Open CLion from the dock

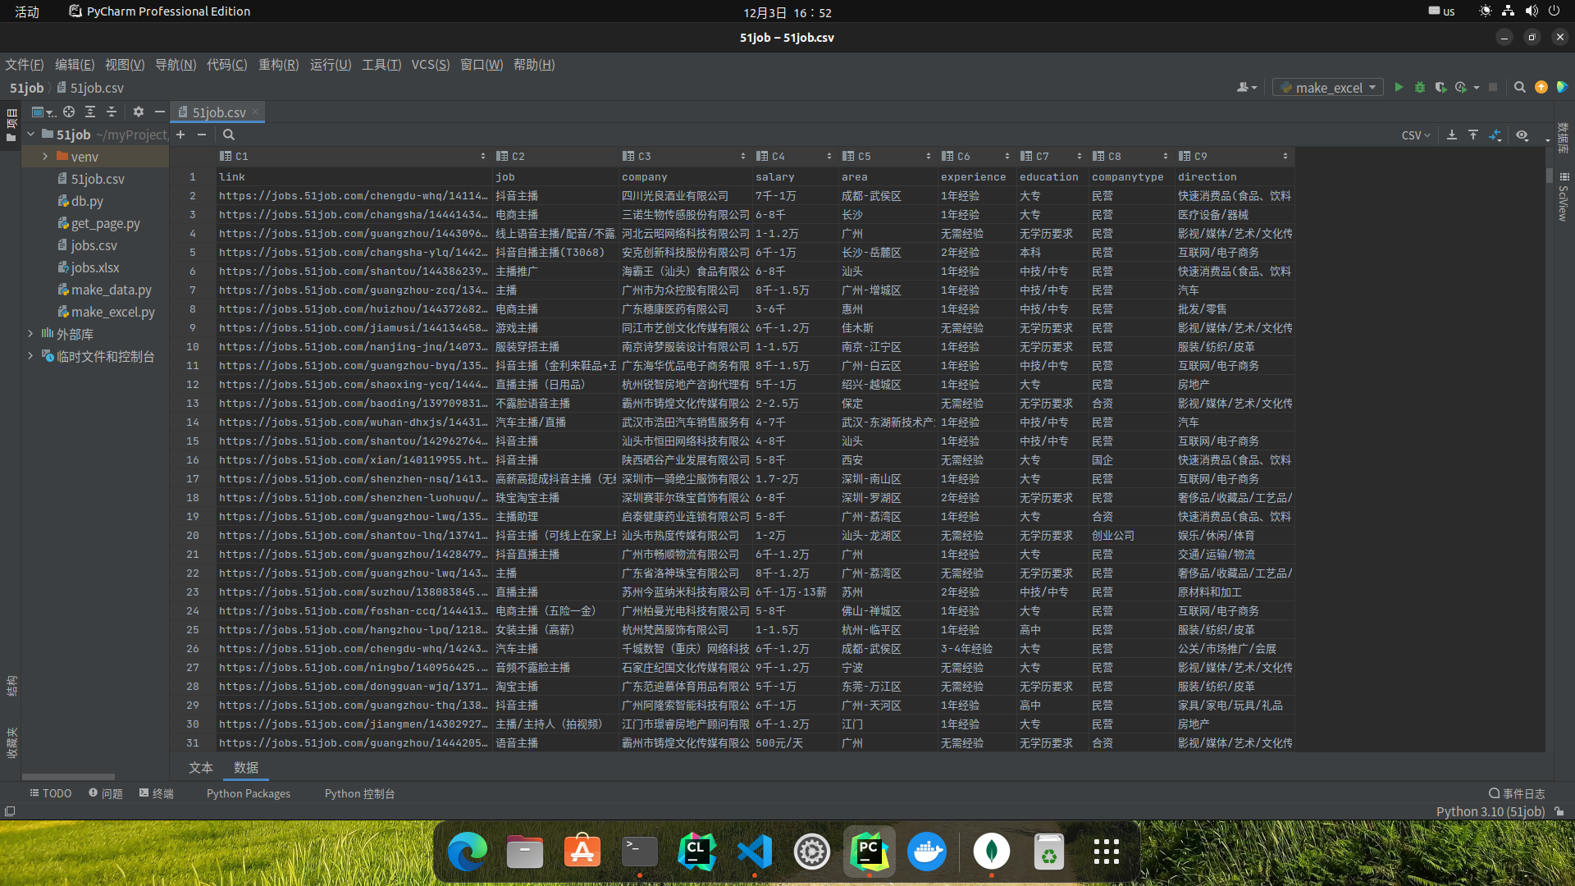(x=696, y=852)
